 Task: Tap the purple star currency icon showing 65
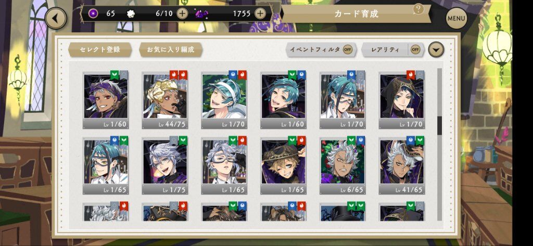pyautogui.click(x=93, y=14)
